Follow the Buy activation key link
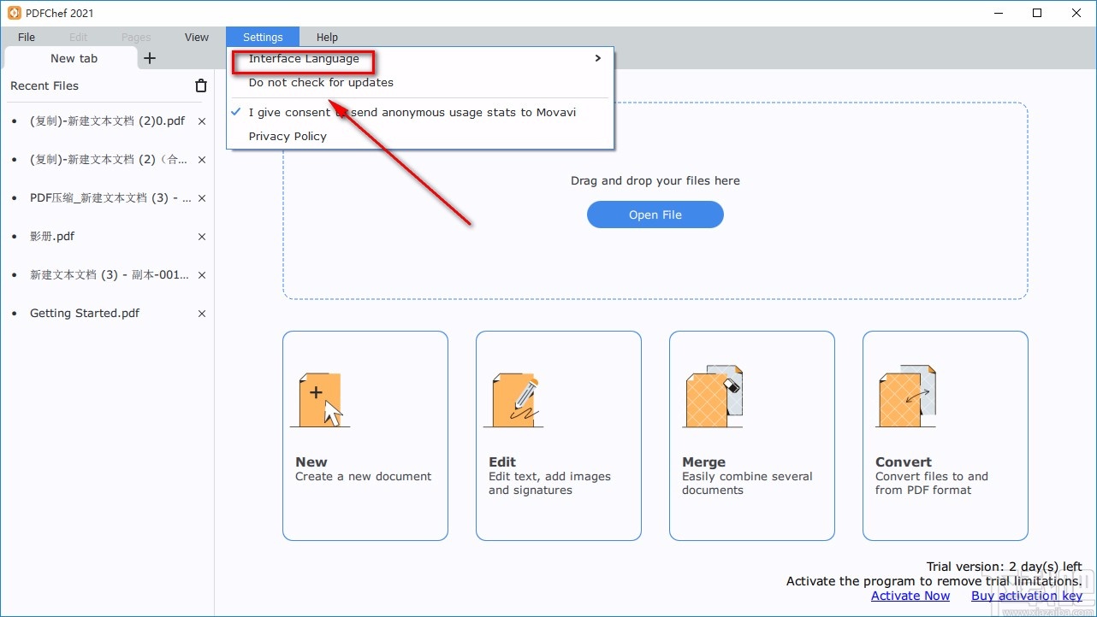Viewport: 1097px width, 617px height. click(1027, 596)
